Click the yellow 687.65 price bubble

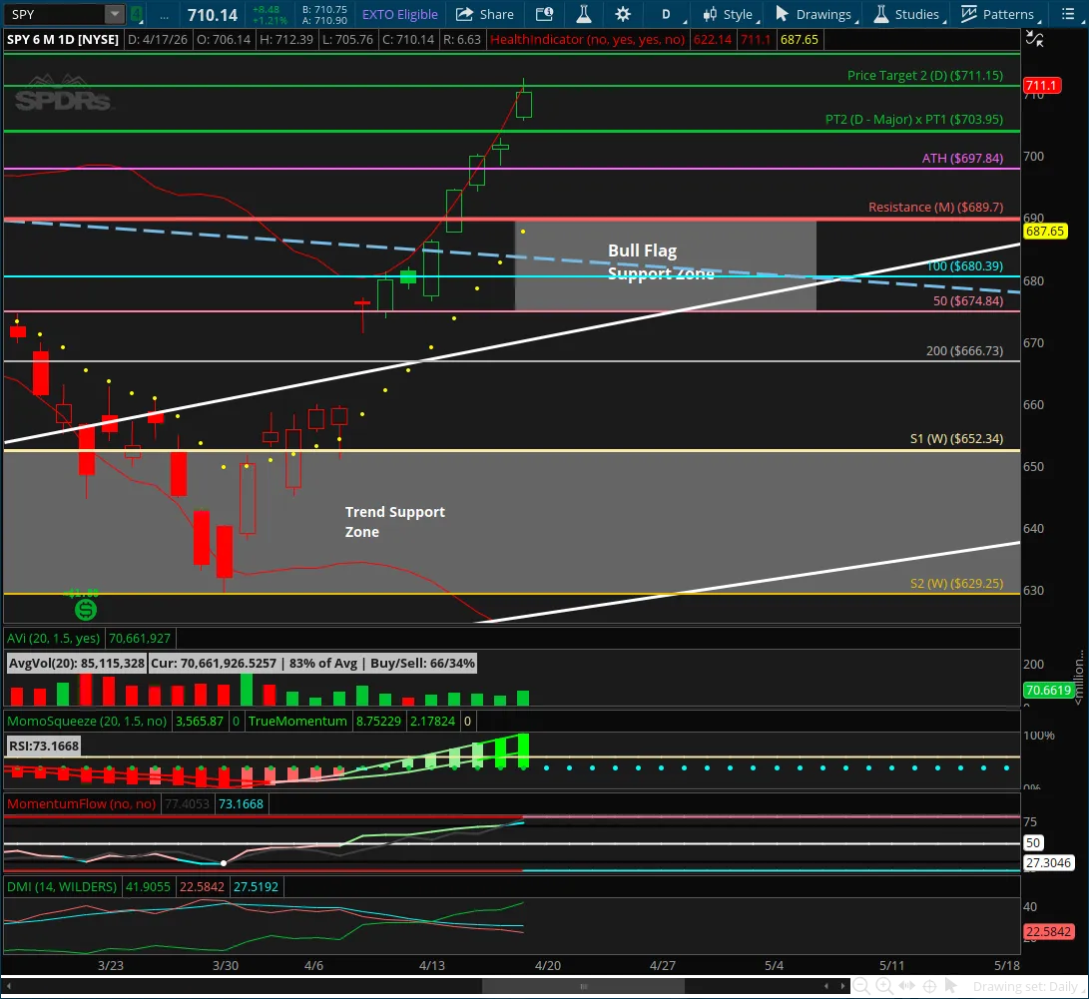pyautogui.click(x=1045, y=232)
